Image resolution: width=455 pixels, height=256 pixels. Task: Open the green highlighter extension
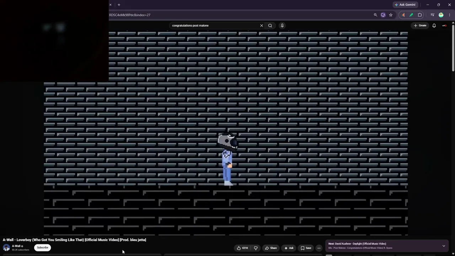coord(411,15)
